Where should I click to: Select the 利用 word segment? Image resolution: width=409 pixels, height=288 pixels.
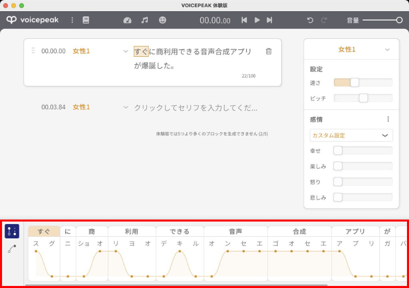click(131, 232)
